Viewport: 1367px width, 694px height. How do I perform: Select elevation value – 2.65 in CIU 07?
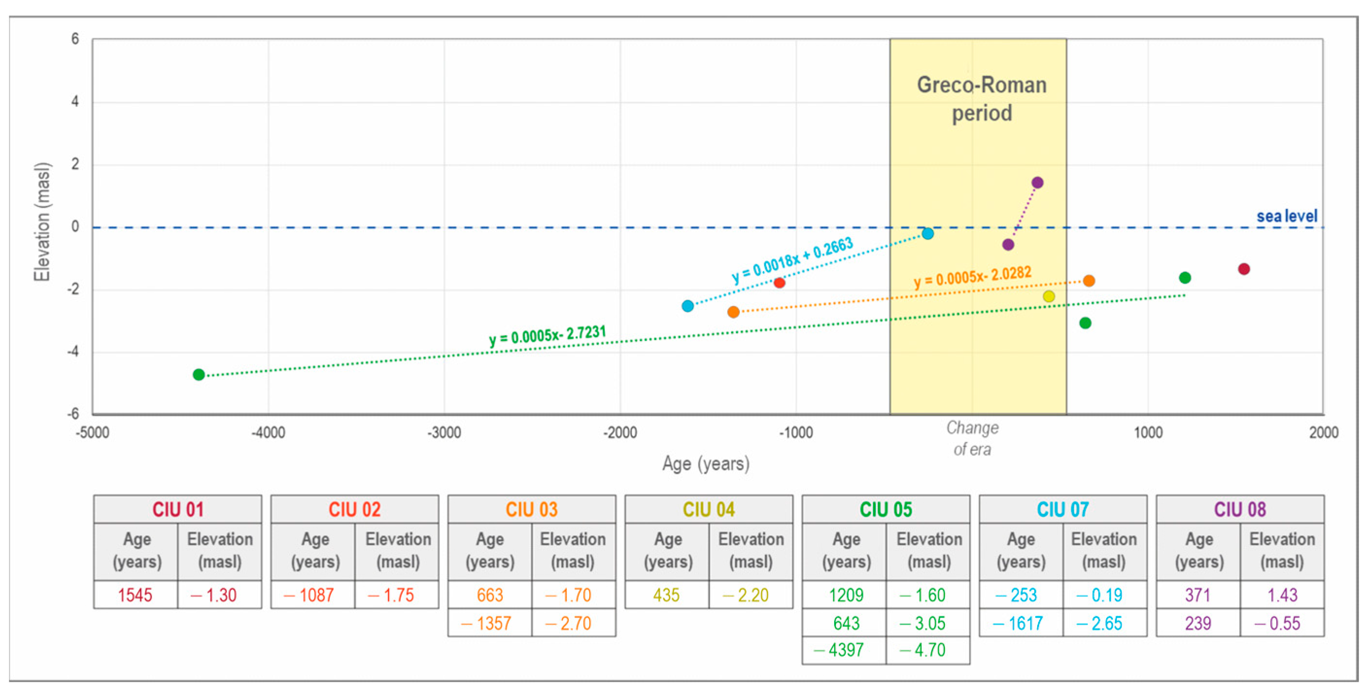pos(1099,623)
